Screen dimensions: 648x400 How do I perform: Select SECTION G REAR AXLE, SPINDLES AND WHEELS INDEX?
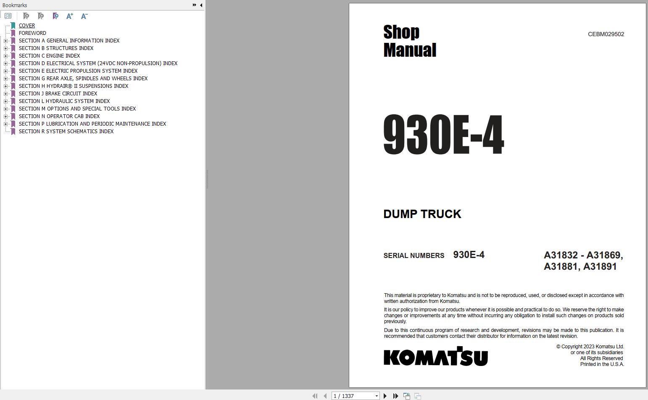pos(83,79)
